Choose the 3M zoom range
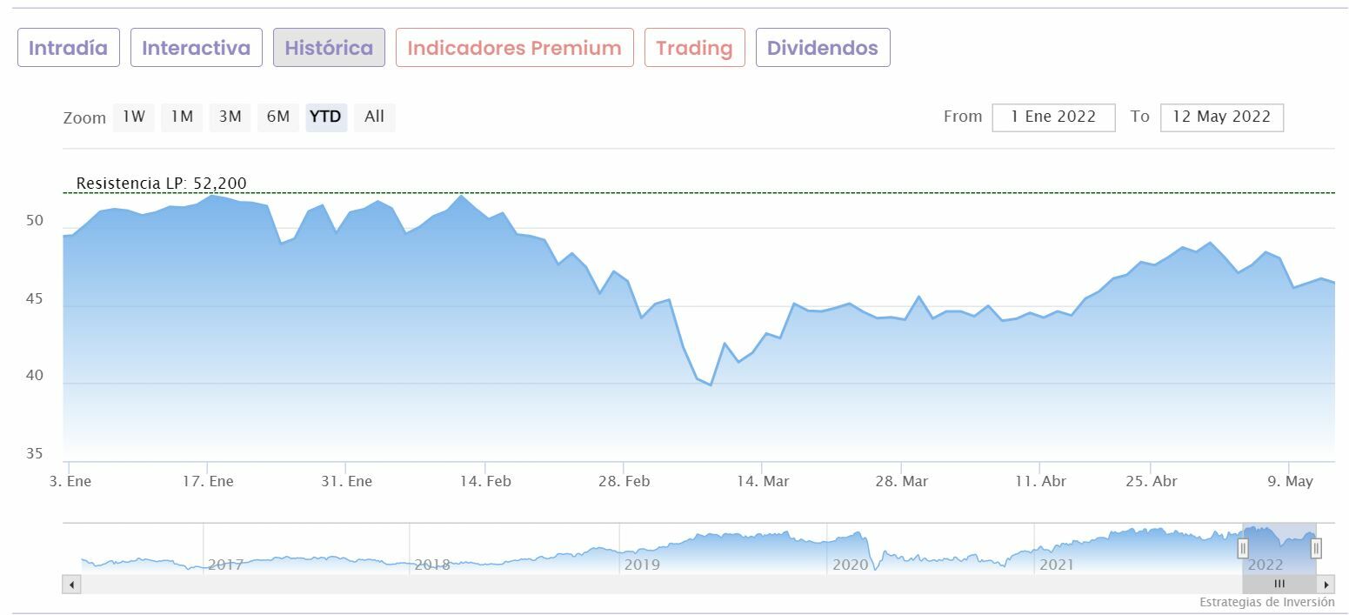 [x=230, y=117]
